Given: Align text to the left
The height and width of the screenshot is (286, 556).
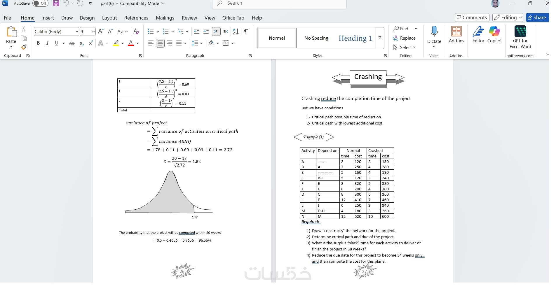Looking at the screenshot, I should (x=151, y=43).
